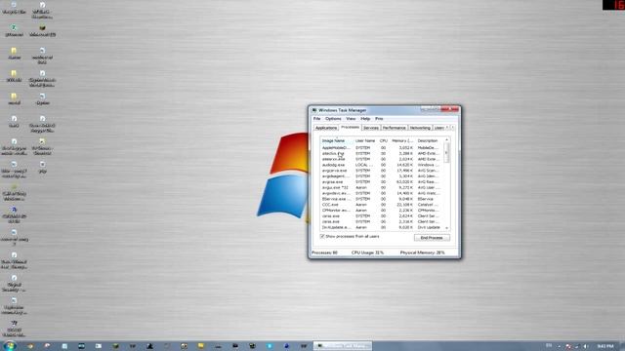Screen dimensions: 625x351
Task: Open the File menu in Task Manager
Action: (316, 119)
